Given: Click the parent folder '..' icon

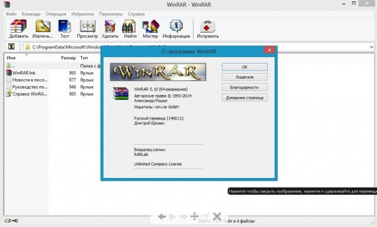Looking at the screenshot, I should 9,65.
